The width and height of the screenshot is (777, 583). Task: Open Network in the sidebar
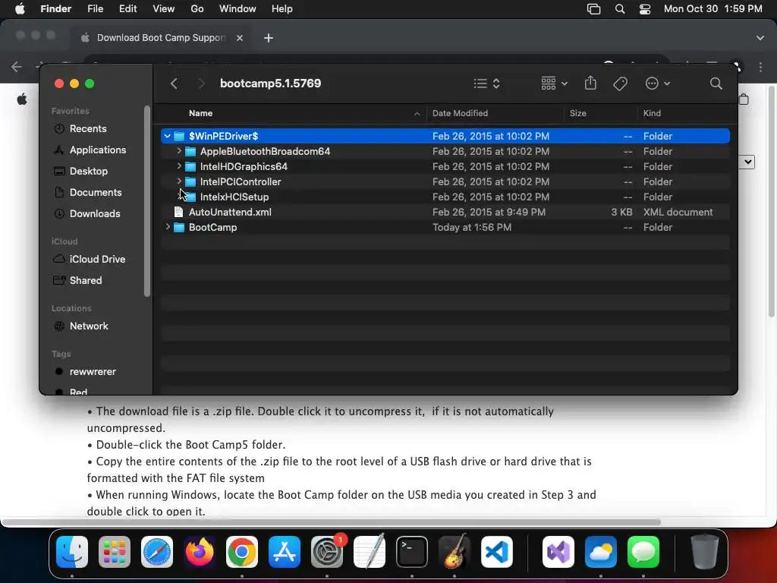[x=89, y=326]
